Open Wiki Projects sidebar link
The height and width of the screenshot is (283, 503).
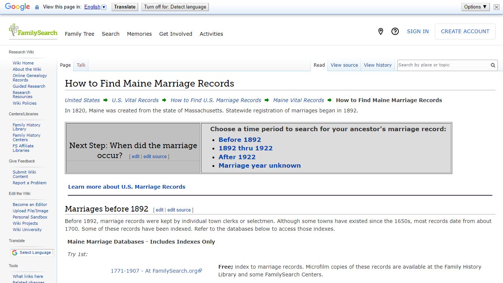25,223
